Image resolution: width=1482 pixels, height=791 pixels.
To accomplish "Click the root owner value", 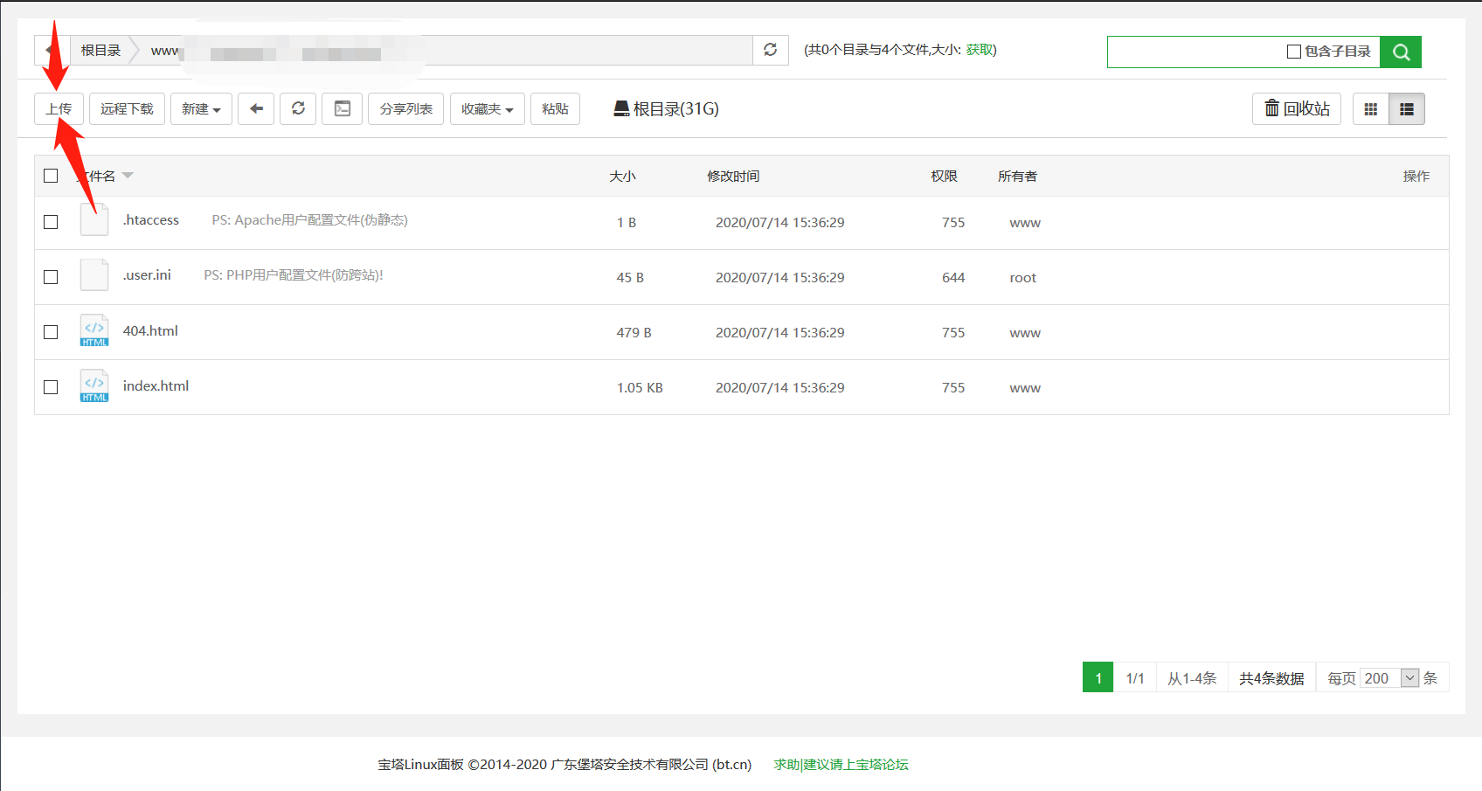I will tap(1022, 278).
